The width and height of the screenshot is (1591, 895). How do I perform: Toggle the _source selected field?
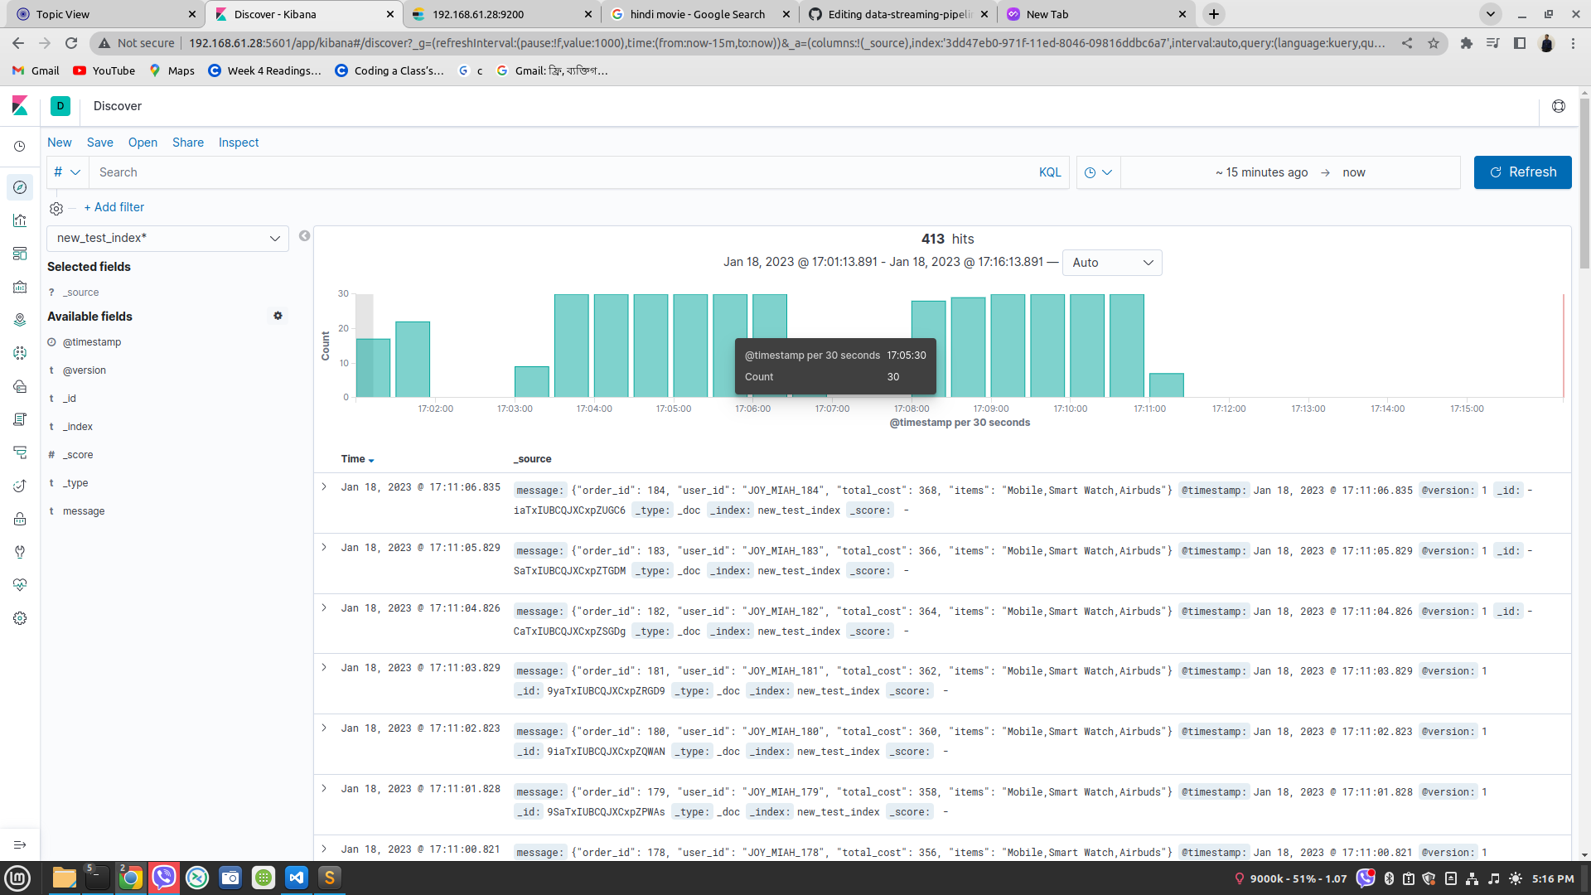tap(80, 292)
